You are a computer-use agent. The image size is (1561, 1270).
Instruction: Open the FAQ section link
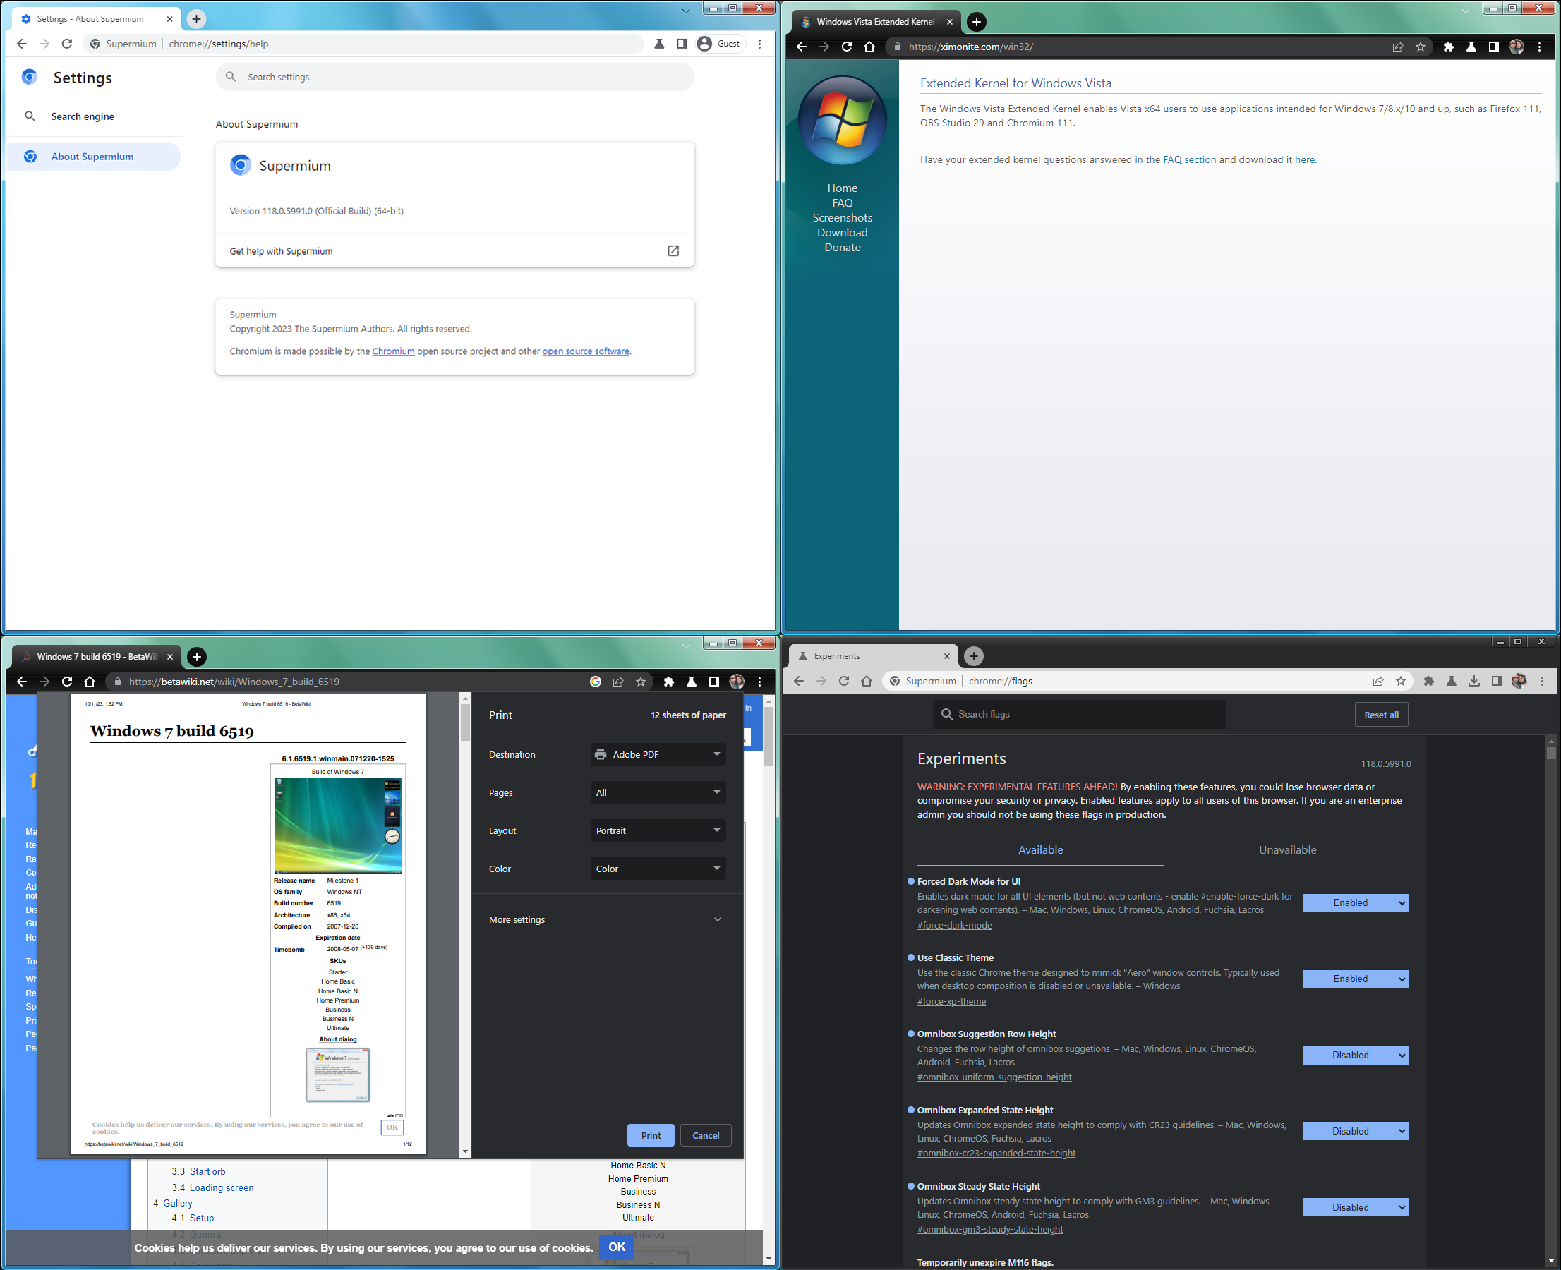(1189, 159)
